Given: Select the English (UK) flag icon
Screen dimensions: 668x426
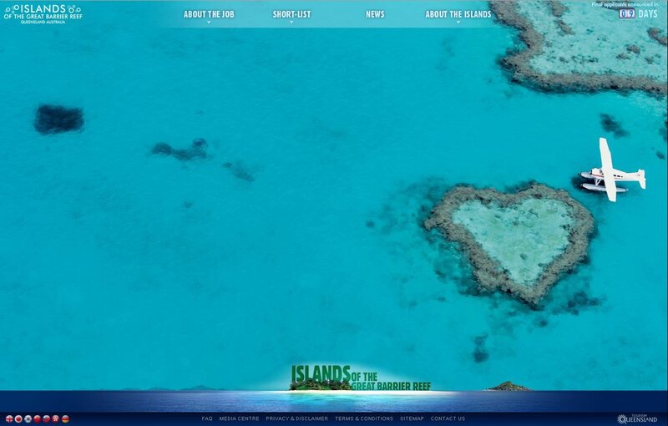Looking at the screenshot, I should 9,418.
